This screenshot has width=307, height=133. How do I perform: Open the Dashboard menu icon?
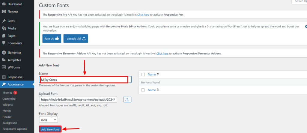click(x=4, y=4)
